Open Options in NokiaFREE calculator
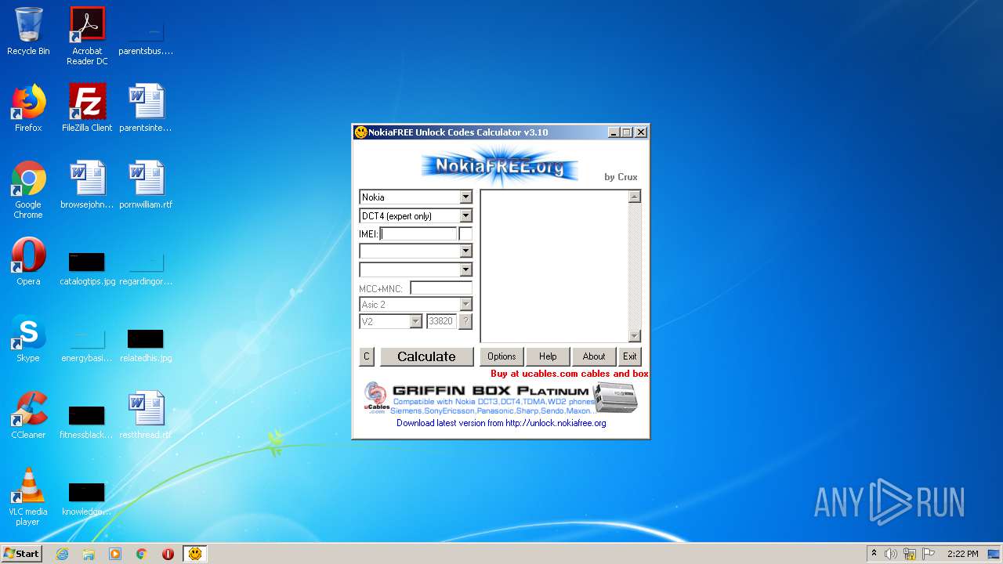1003x564 pixels. pyautogui.click(x=501, y=356)
